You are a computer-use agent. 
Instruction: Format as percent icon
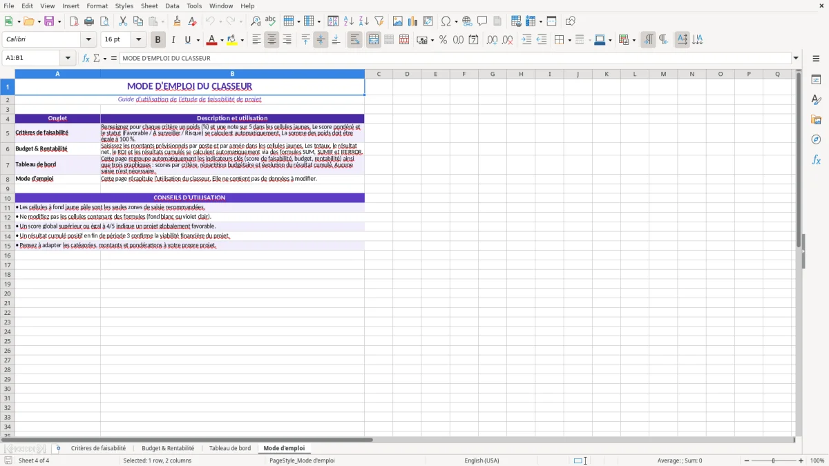(443, 40)
